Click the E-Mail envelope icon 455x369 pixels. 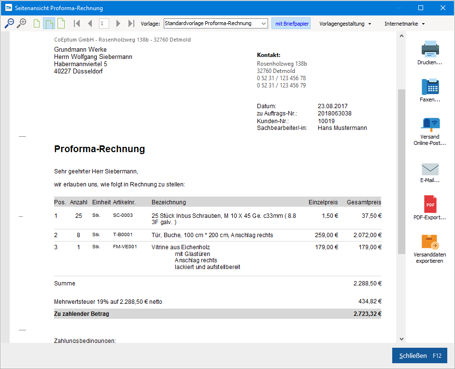pos(430,169)
